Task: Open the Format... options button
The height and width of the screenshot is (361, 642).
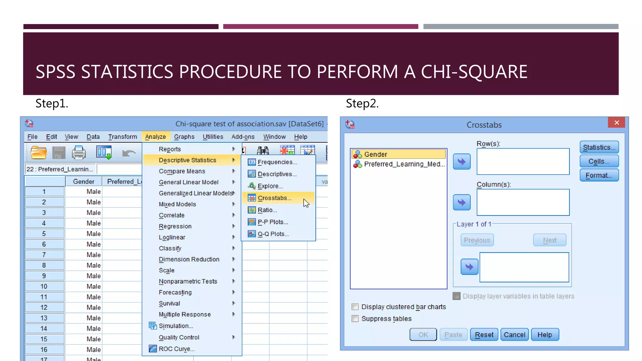Action: coord(599,175)
